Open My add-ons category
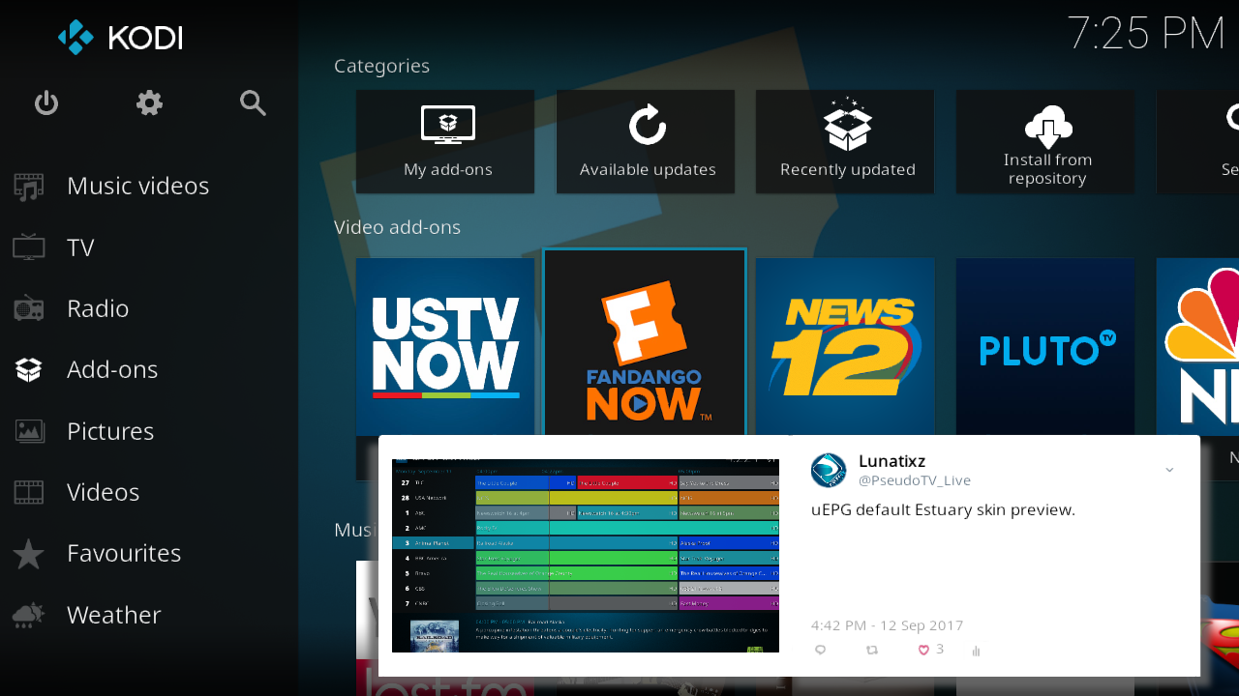This screenshot has height=696, width=1239. 445,142
